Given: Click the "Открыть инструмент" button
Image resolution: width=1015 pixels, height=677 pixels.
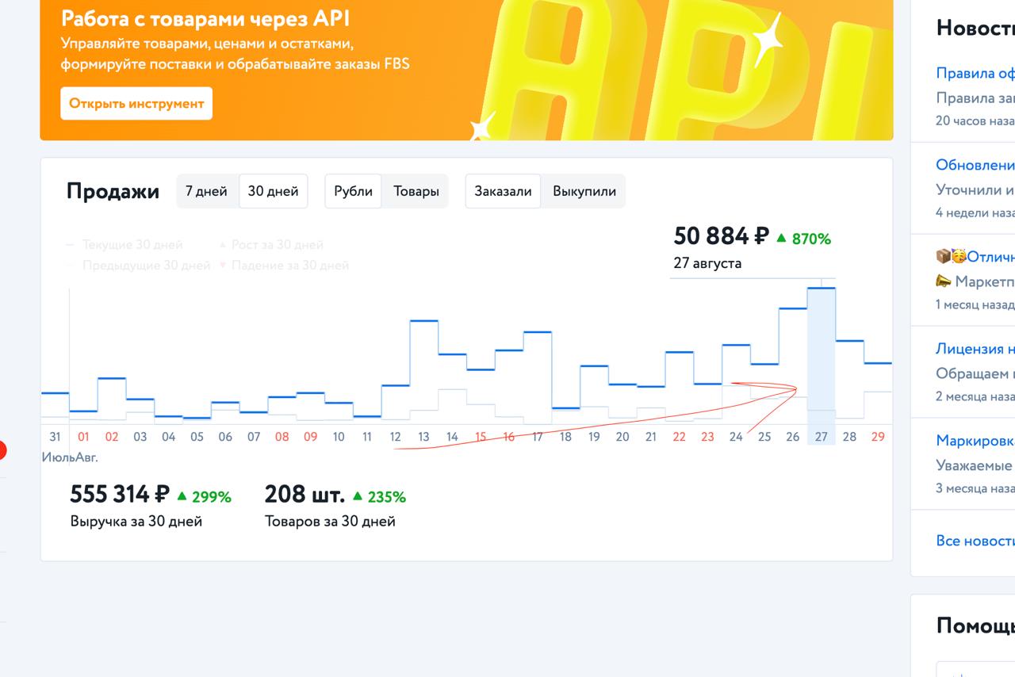Looking at the screenshot, I should 136,103.
